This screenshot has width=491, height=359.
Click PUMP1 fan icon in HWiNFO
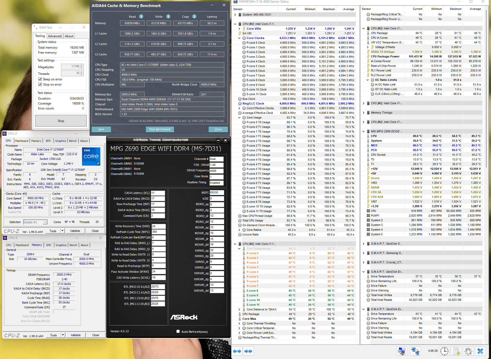tap(368, 216)
